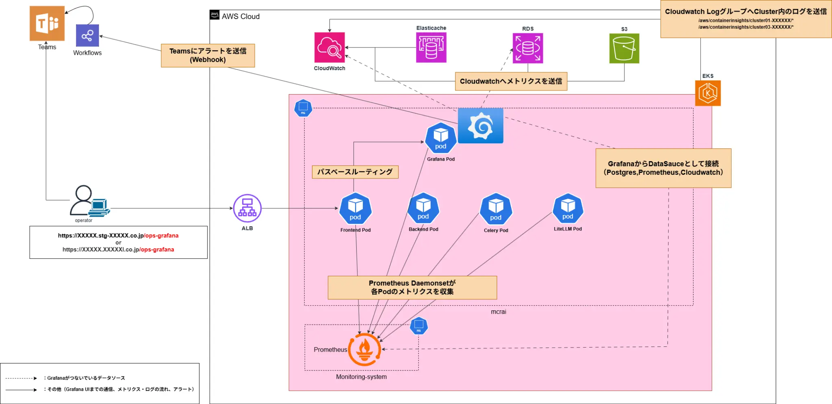
Task: Click the Elasticache icon
Action: point(431,47)
